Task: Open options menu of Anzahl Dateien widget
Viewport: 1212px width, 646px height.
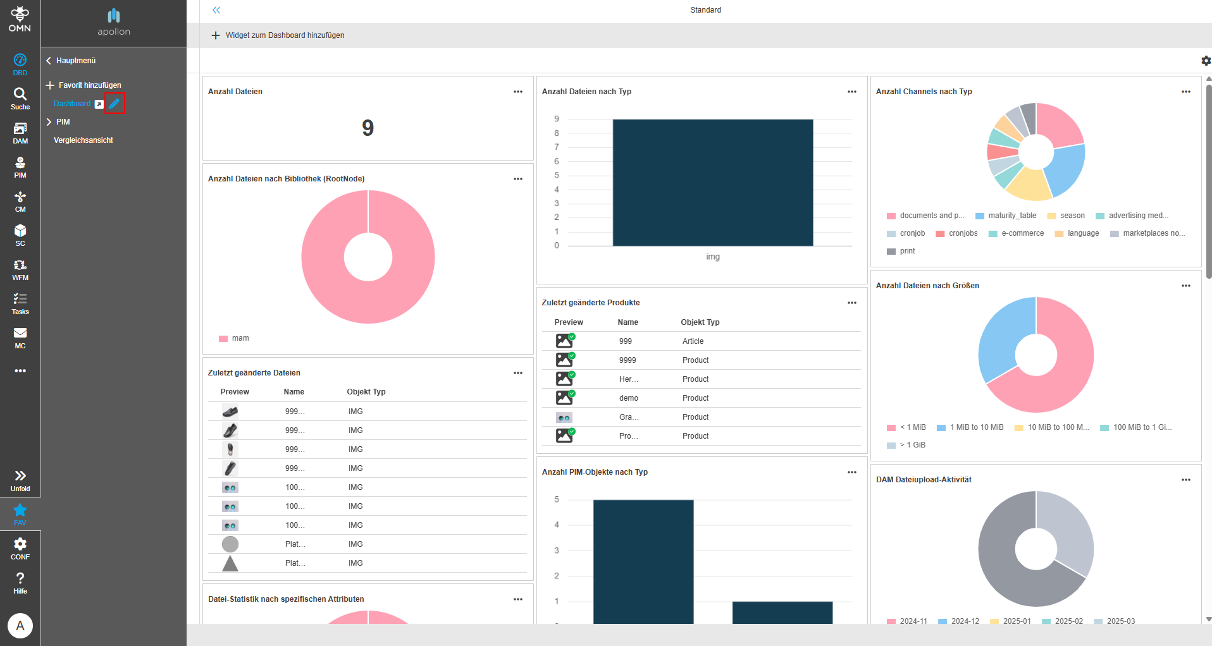Action: (518, 92)
